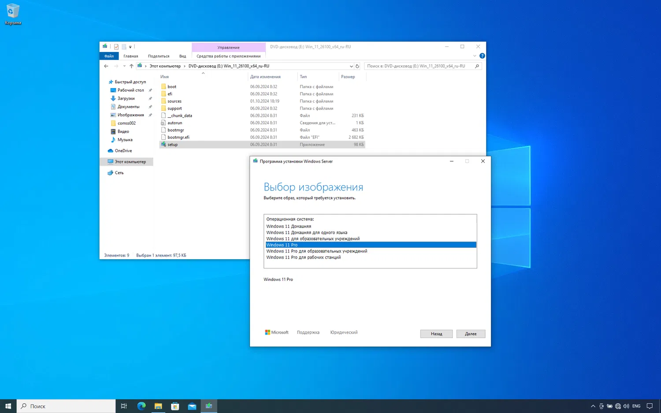
Task: Select the efi folder icon
Action: click(163, 94)
